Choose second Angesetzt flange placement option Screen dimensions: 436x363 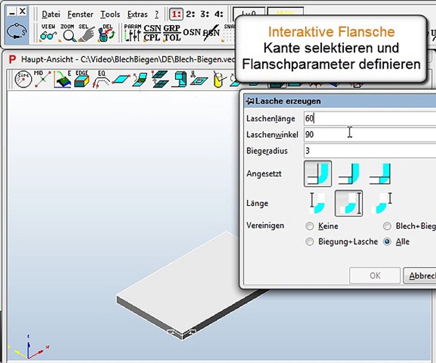pos(349,174)
